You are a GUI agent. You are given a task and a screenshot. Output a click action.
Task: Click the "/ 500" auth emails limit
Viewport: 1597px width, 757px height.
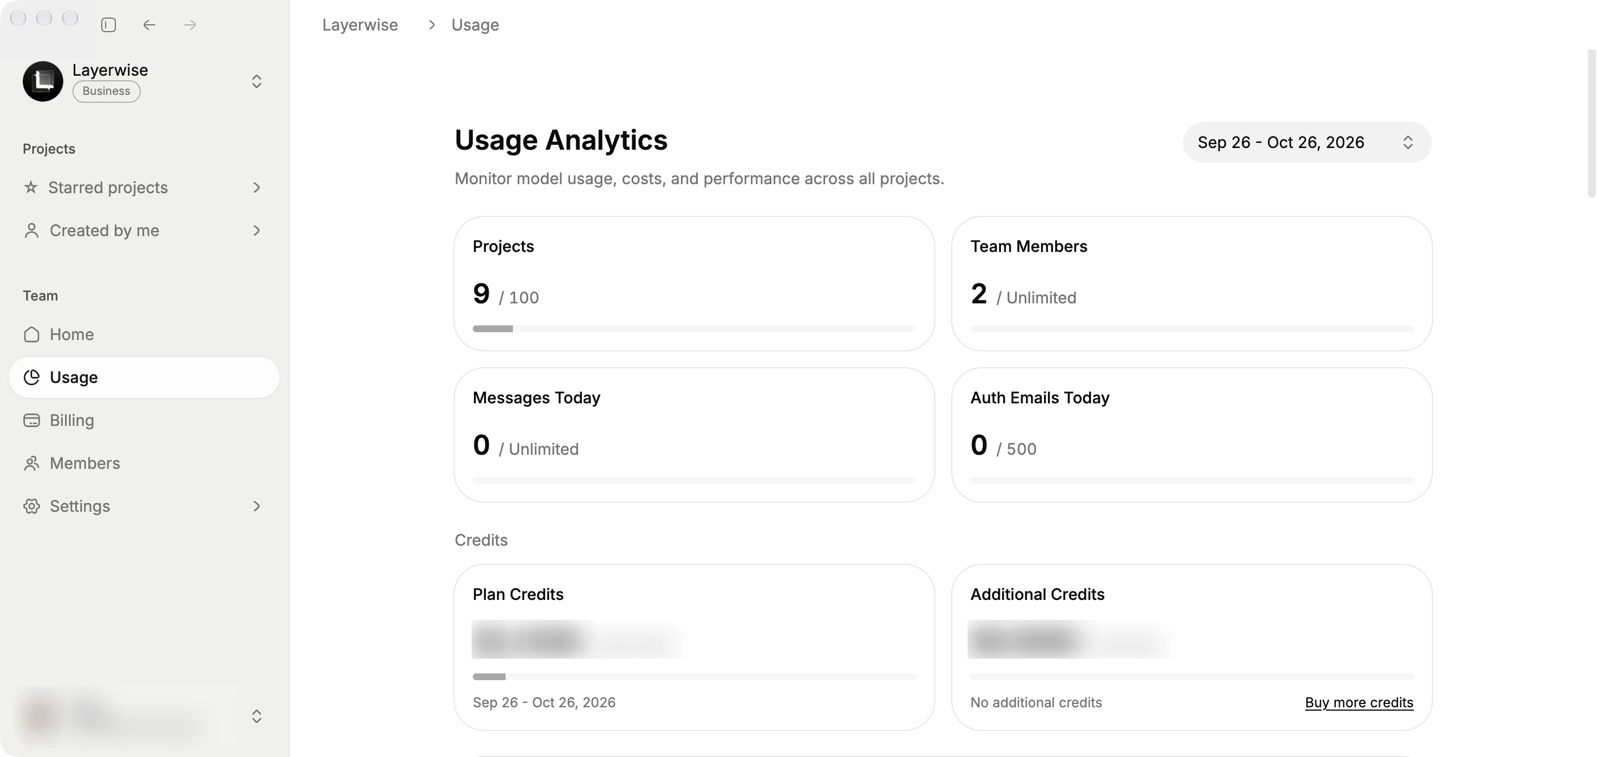pyautogui.click(x=1017, y=449)
